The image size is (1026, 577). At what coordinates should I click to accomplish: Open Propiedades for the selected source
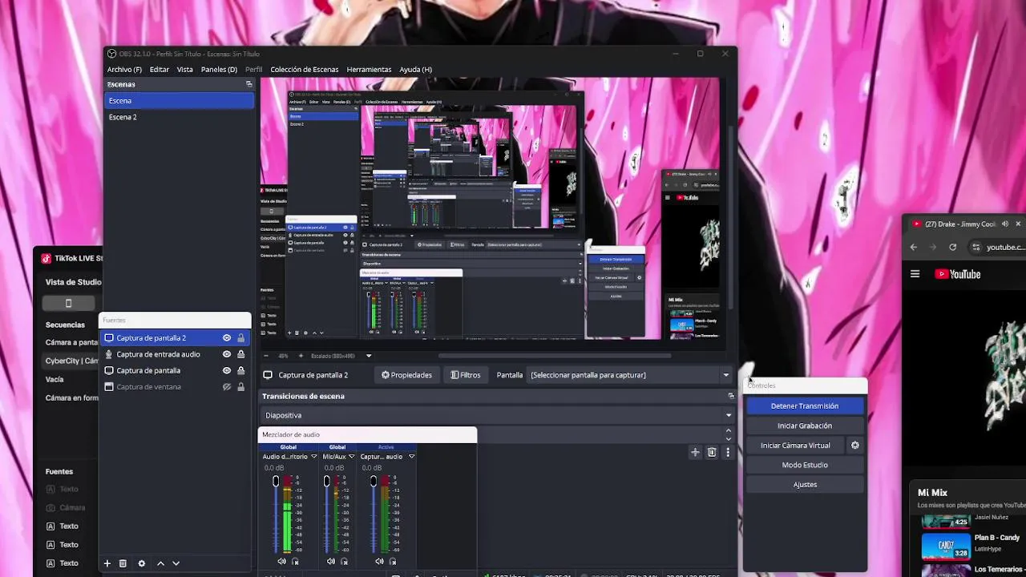coord(406,375)
